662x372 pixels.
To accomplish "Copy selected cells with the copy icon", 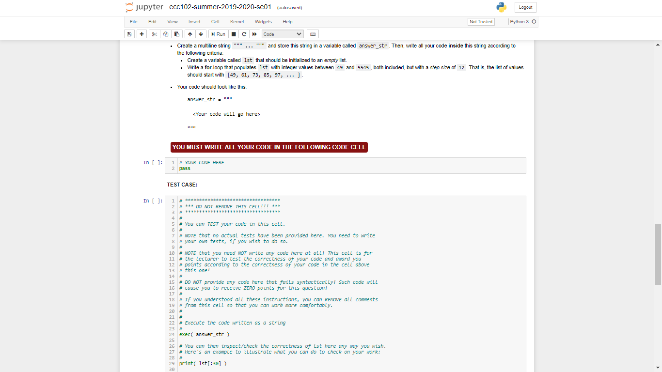I will [x=165, y=34].
